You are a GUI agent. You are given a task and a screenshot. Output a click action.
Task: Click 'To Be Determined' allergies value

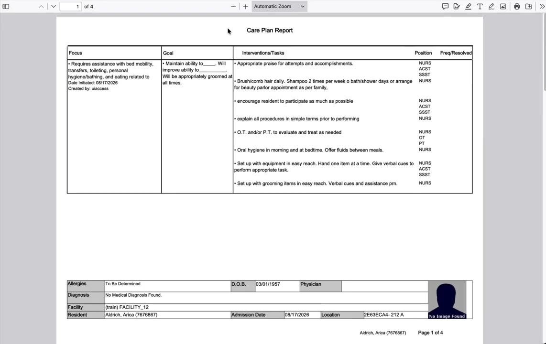pos(122,284)
